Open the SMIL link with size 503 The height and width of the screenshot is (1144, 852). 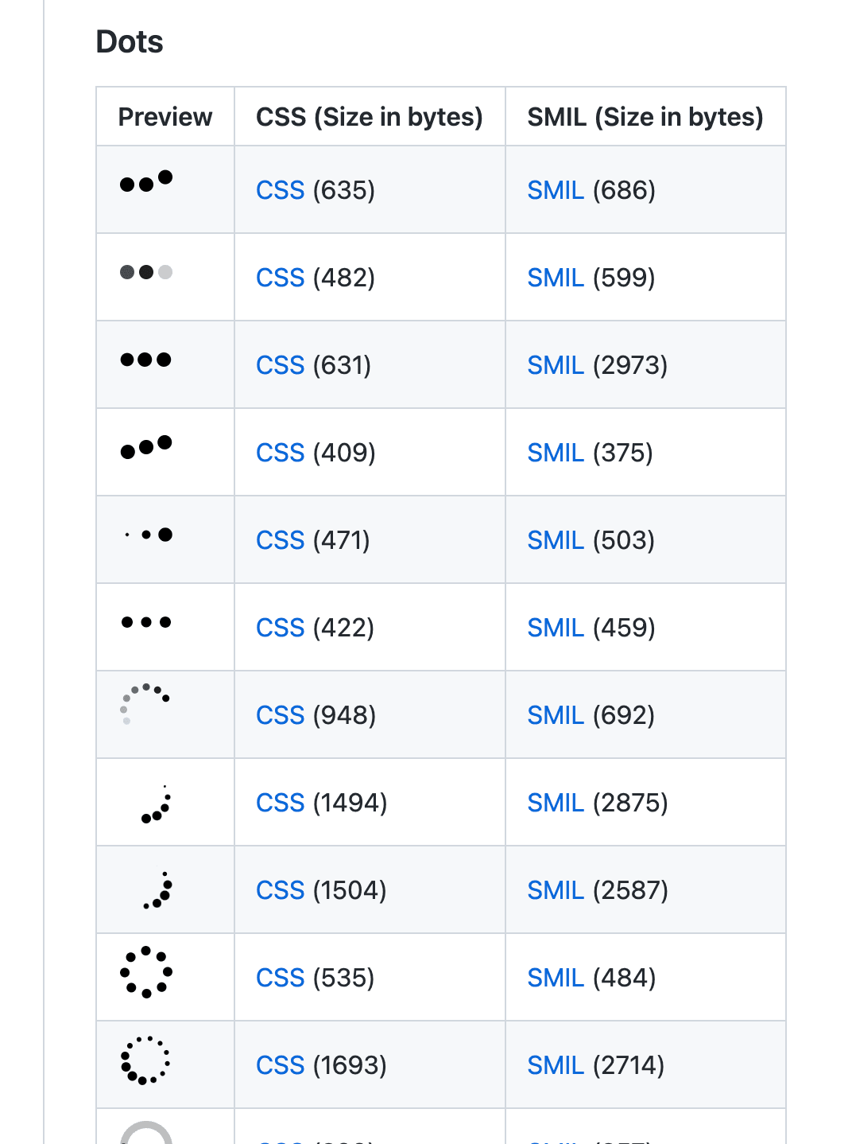click(x=556, y=540)
